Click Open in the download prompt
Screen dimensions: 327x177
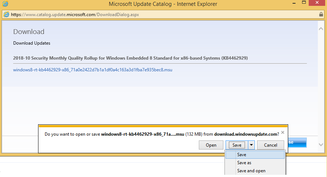[211, 145]
